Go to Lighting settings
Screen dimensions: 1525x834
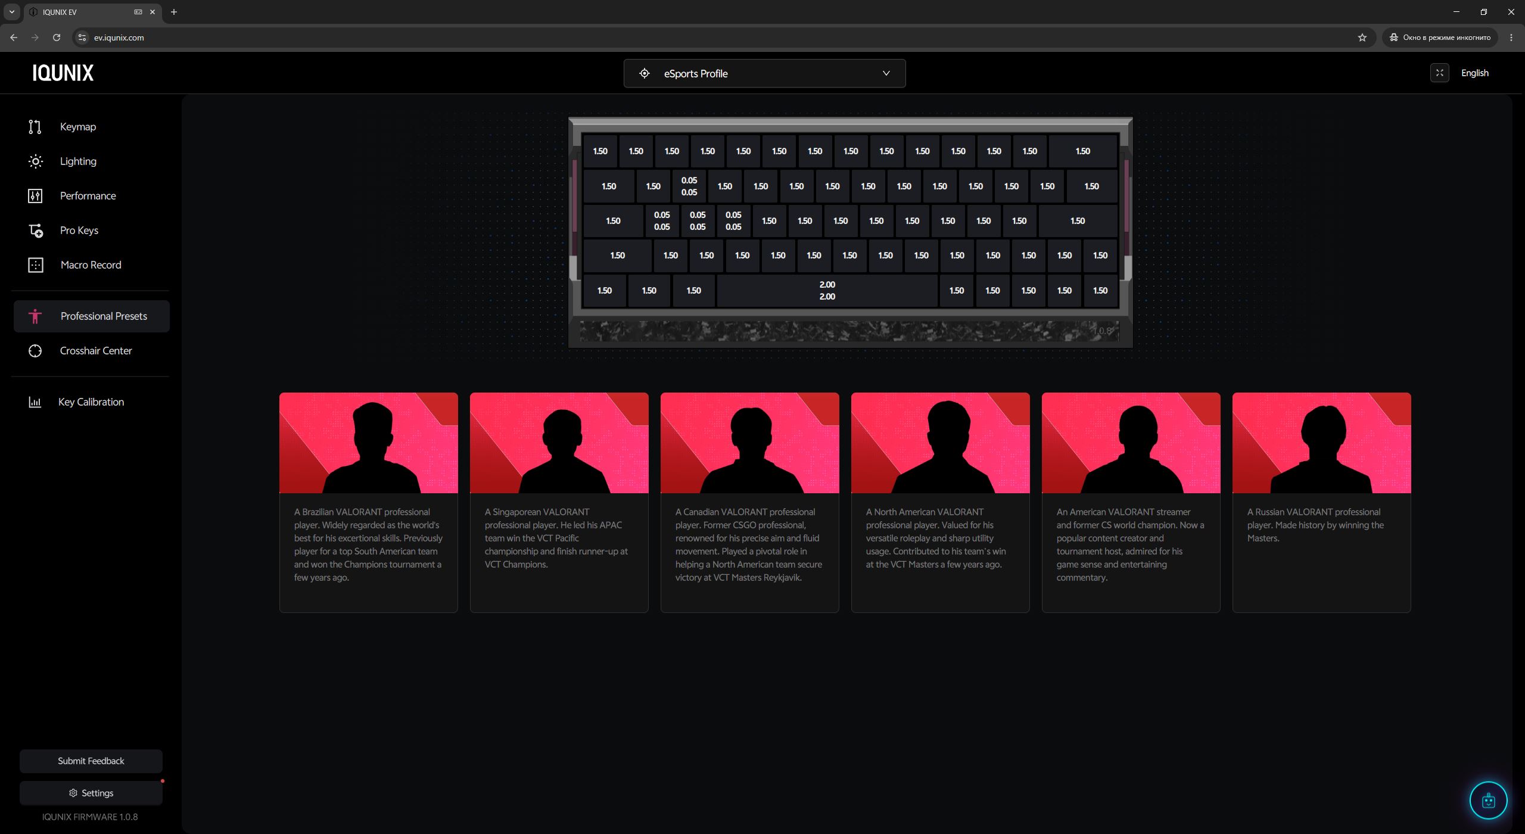tap(91, 161)
